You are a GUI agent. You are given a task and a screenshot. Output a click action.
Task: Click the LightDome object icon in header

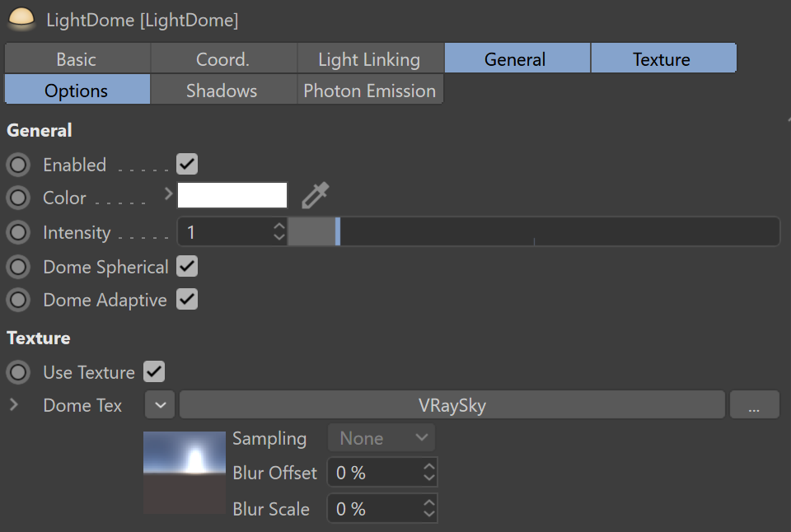click(21, 20)
